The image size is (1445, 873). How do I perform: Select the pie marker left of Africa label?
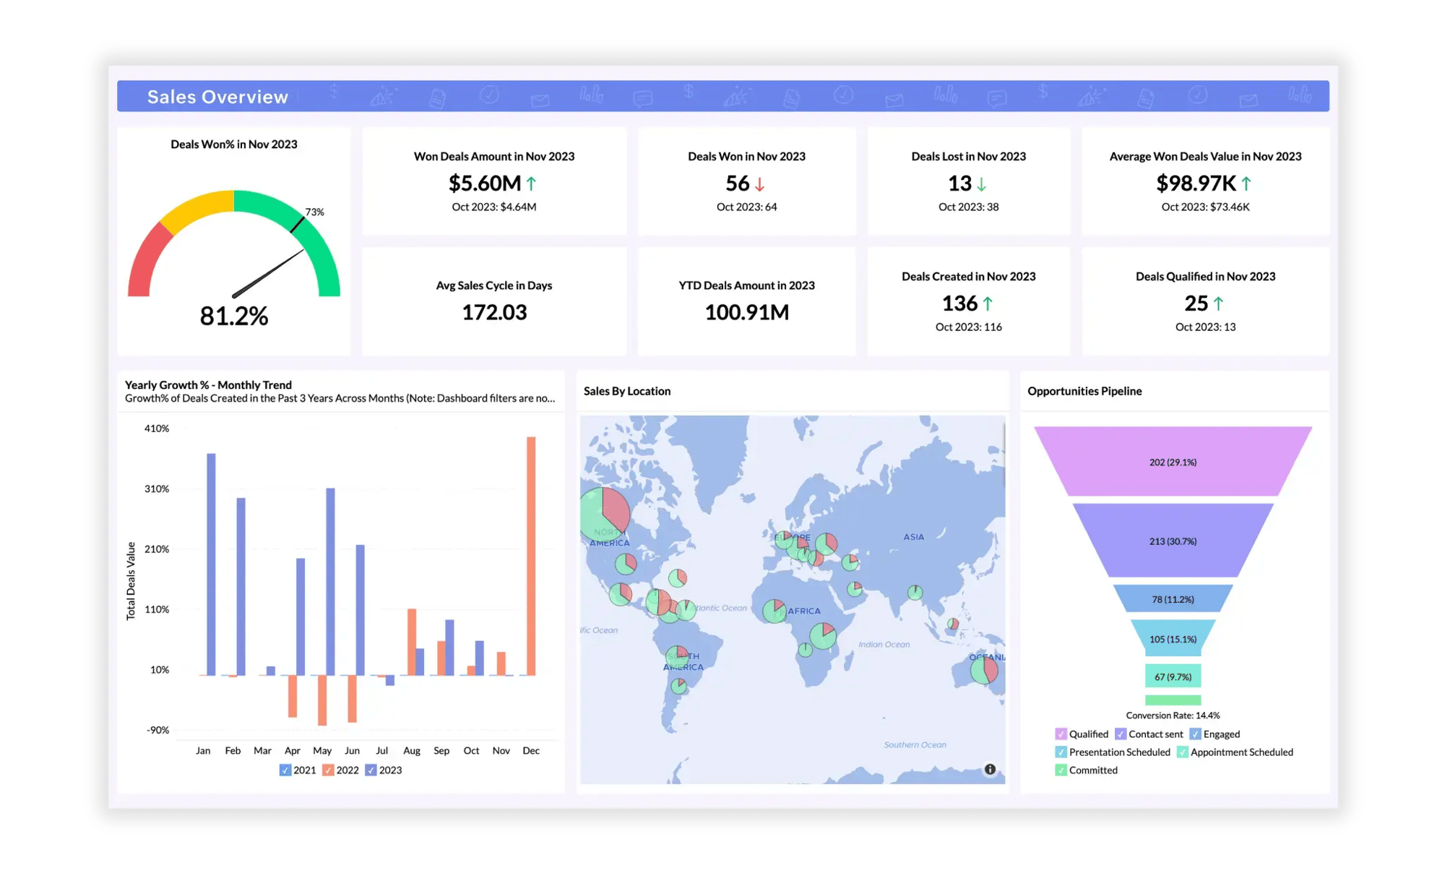click(775, 611)
